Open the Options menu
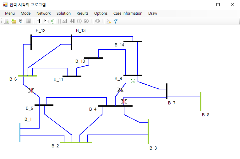This screenshot has height=159, width=240. pyautogui.click(x=101, y=13)
